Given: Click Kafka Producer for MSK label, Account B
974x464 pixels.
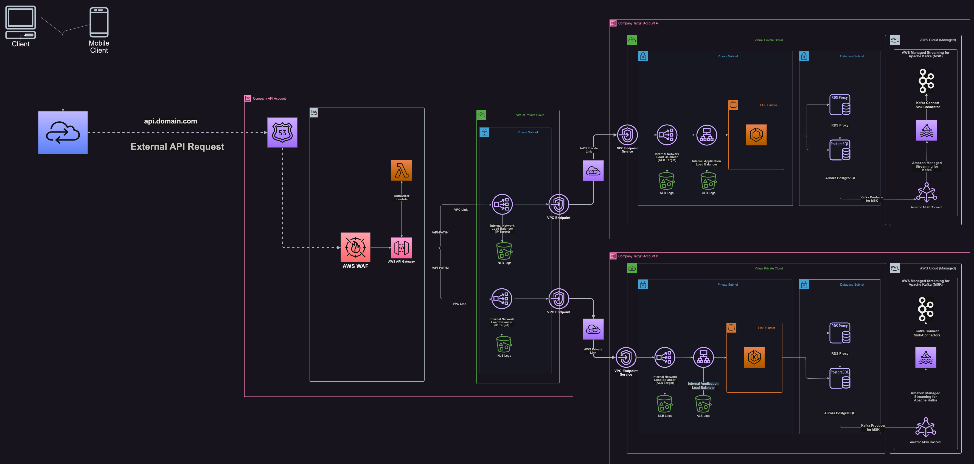Looking at the screenshot, I should [x=873, y=427].
